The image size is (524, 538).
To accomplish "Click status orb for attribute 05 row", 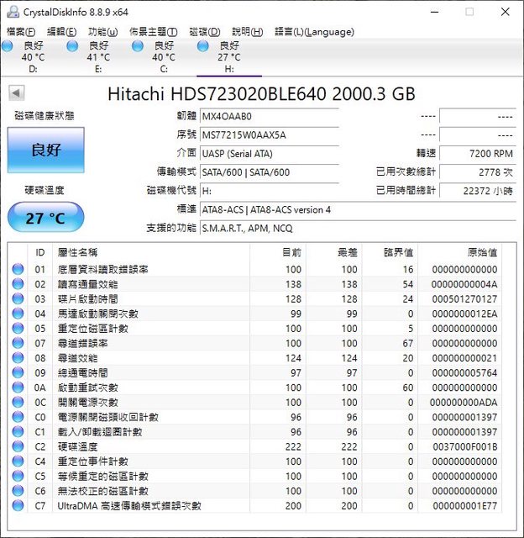I will click(x=18, y=329).
